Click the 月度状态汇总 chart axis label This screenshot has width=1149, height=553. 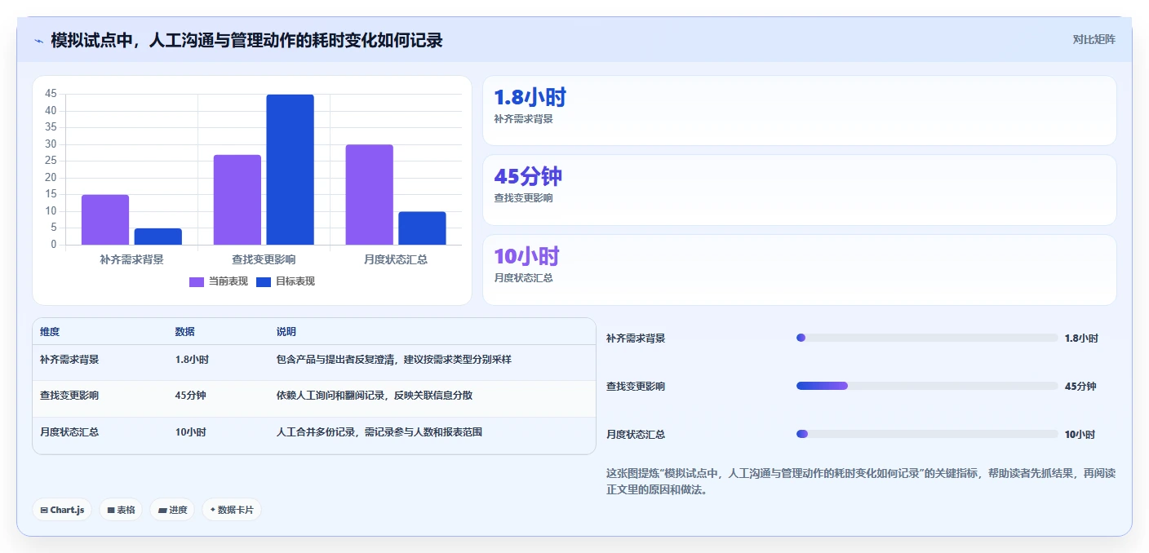(x=396, y=259)
